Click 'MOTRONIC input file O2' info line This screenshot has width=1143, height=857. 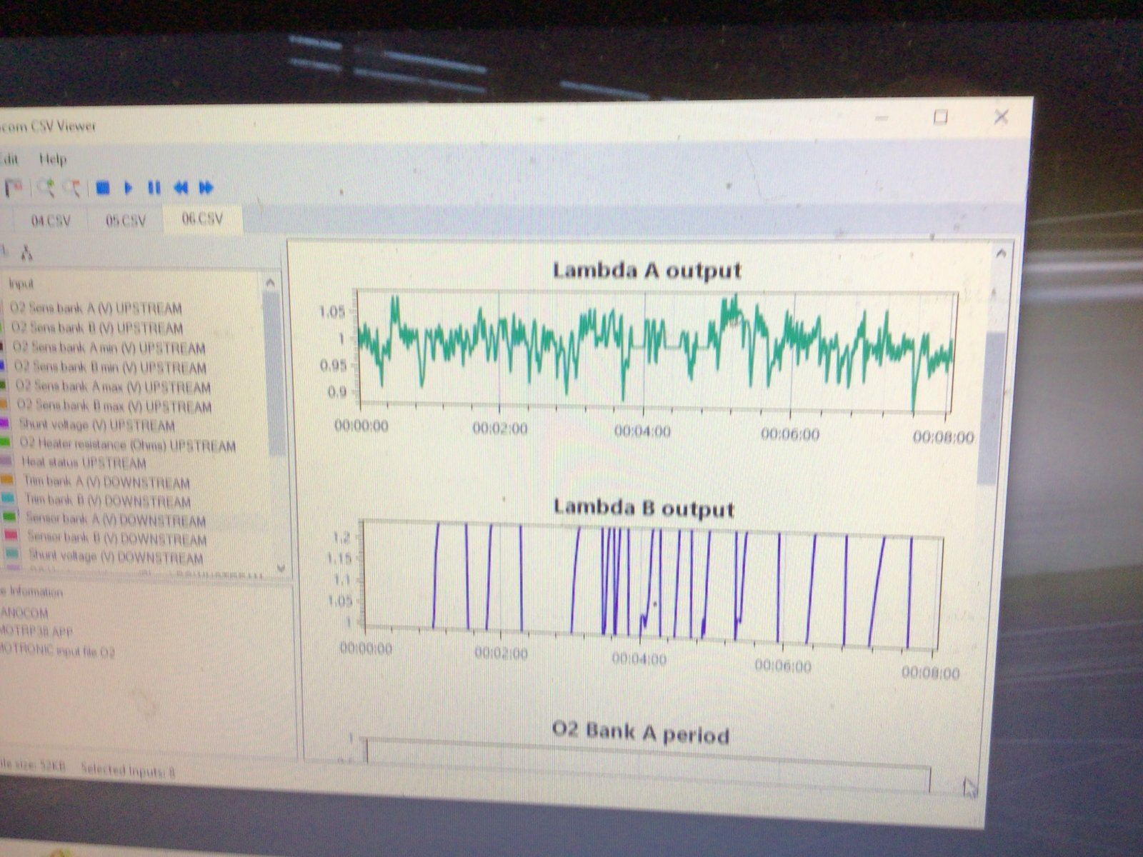pyautogui.click(x=57, y=651)
